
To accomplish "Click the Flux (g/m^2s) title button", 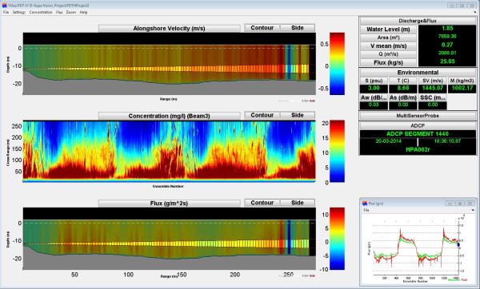I will click(x=169, y=203).
